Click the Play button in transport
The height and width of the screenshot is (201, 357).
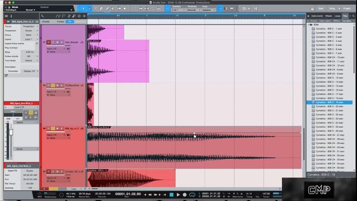[178, 195]
